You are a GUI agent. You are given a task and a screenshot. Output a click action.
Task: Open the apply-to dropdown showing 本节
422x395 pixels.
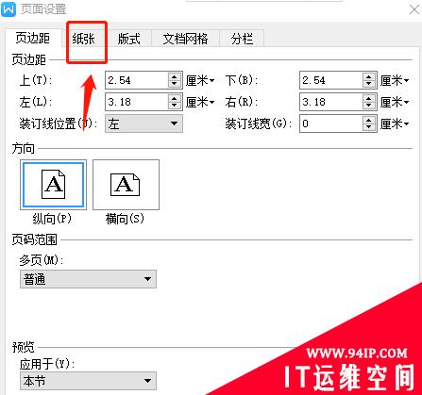point(88,381)
